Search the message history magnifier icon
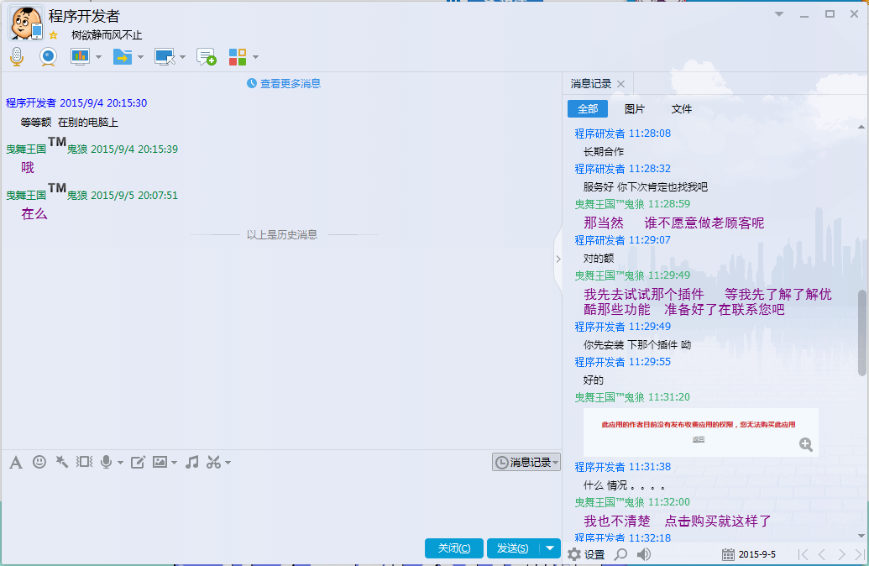869x566 pixels. [x=621, y=554]
